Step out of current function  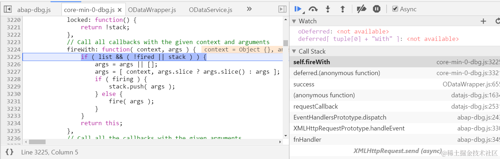(342, 9)
